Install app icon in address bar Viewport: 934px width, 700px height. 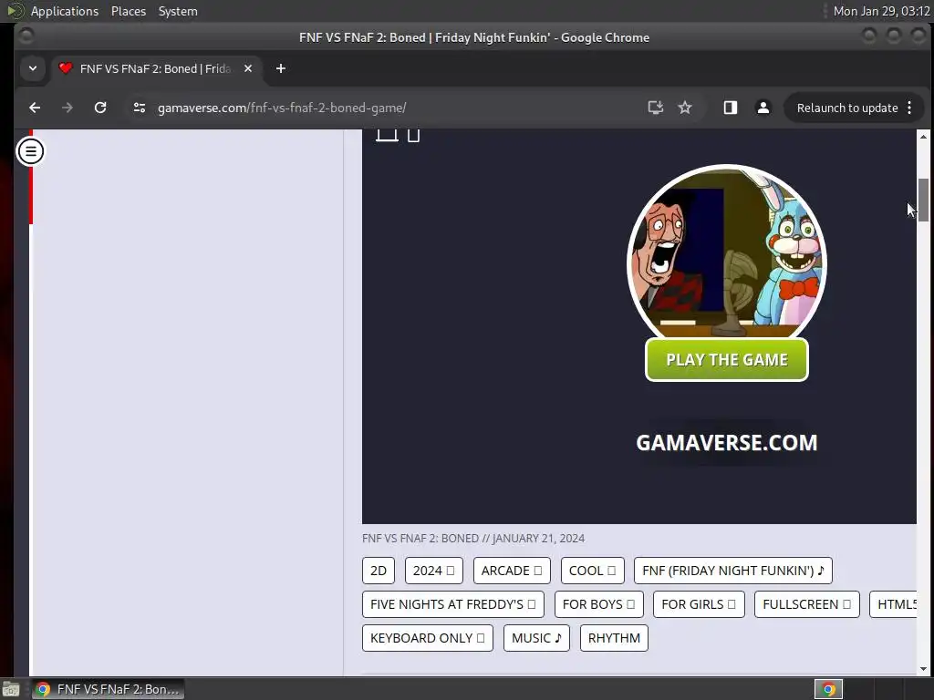point(655,108)
